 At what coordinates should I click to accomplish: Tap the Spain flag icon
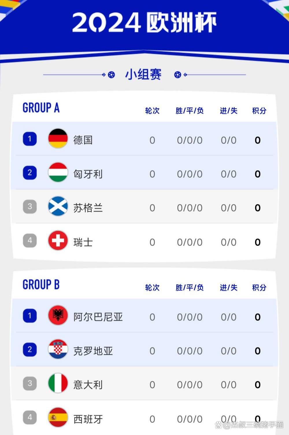(58, 417)
